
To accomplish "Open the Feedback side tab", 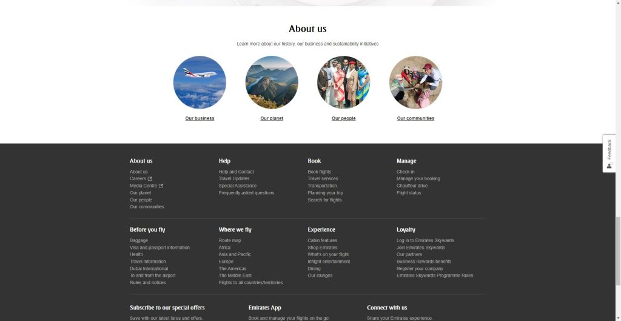I will (609, 154).
